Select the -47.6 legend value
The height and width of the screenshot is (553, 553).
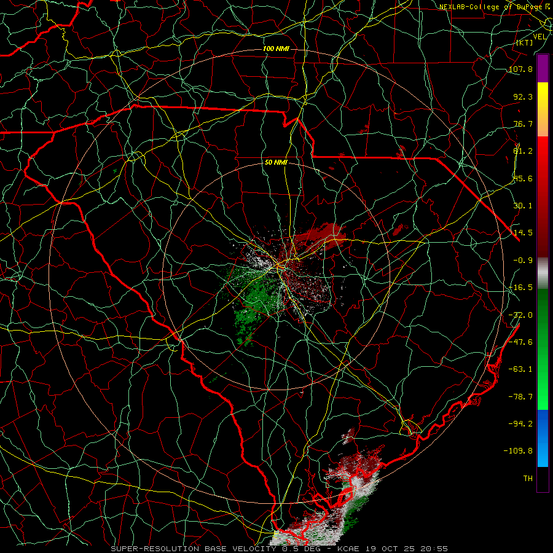pyautogui.click(x=520, y=342)
